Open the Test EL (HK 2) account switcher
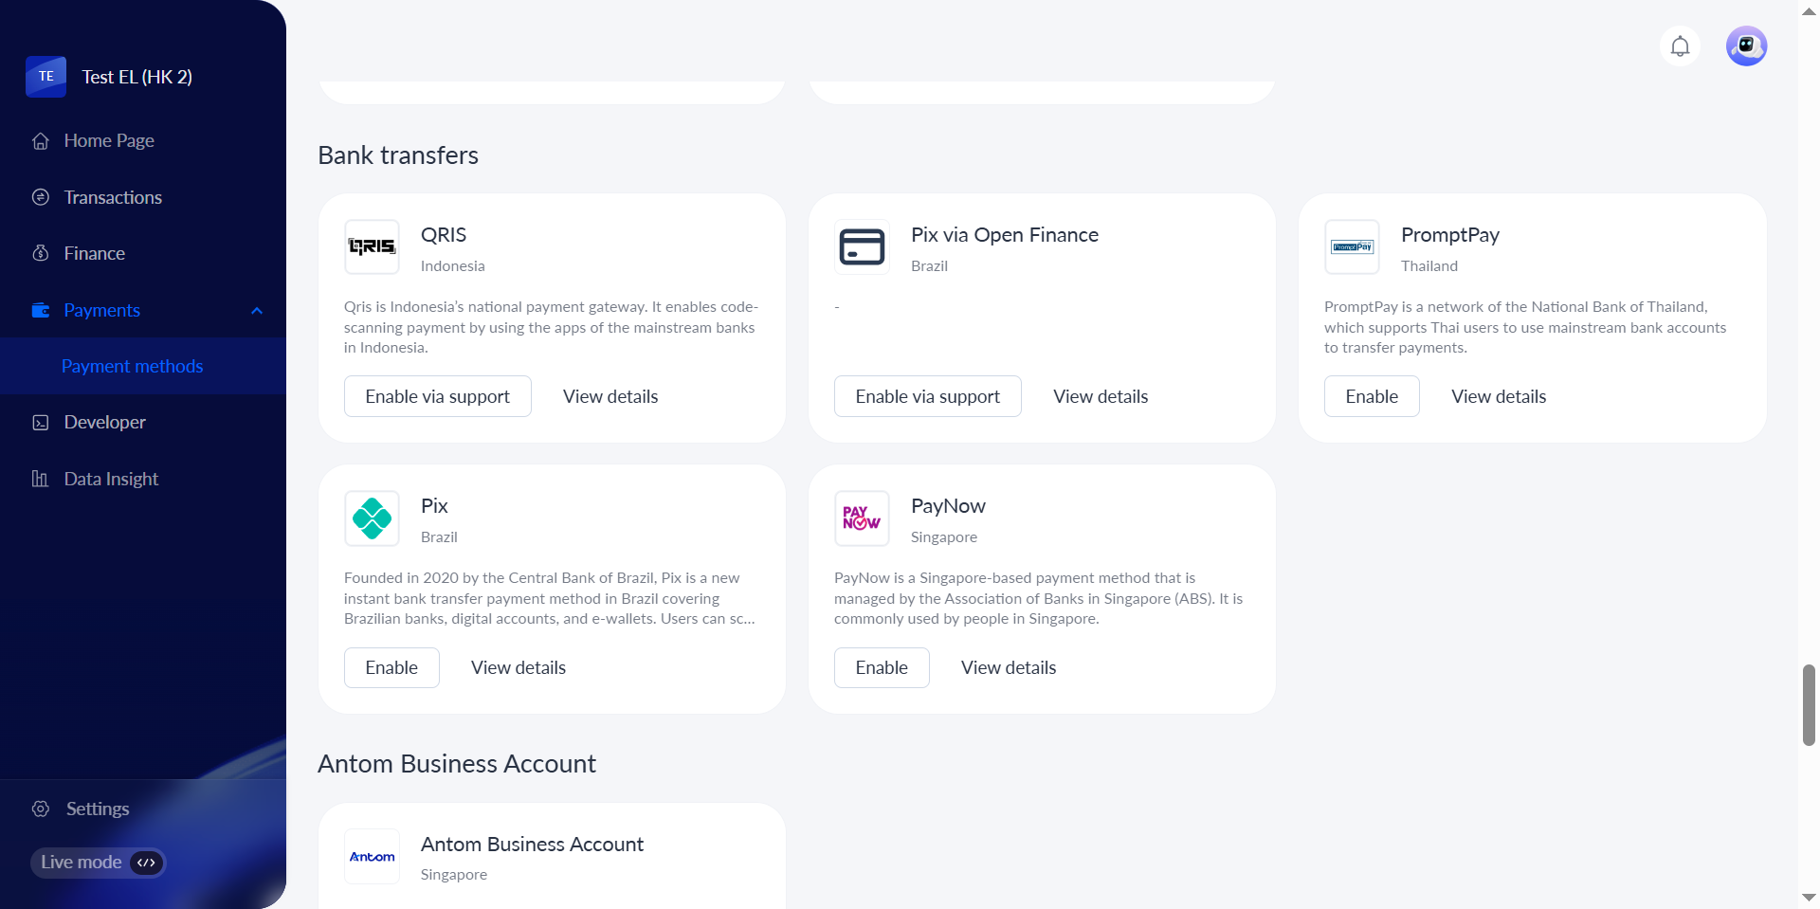 (x=136, y=77)
